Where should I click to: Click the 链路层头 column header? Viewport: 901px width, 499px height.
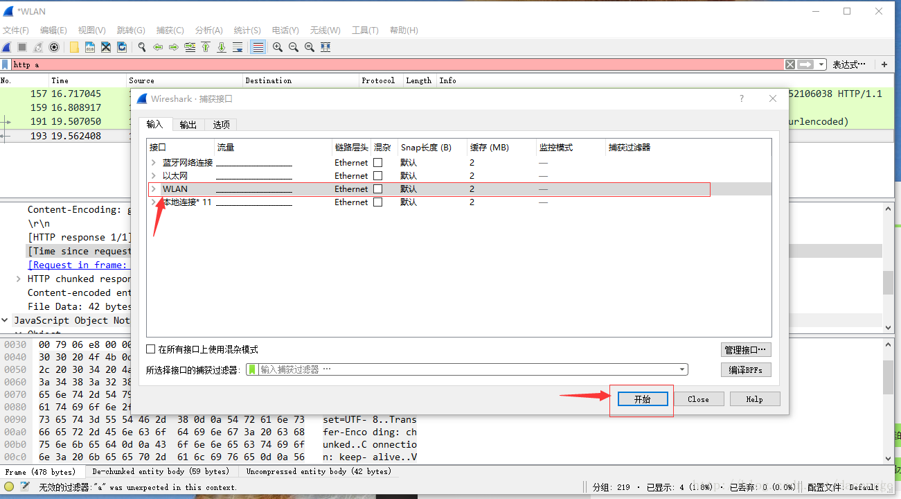click(x=351, y=147)
